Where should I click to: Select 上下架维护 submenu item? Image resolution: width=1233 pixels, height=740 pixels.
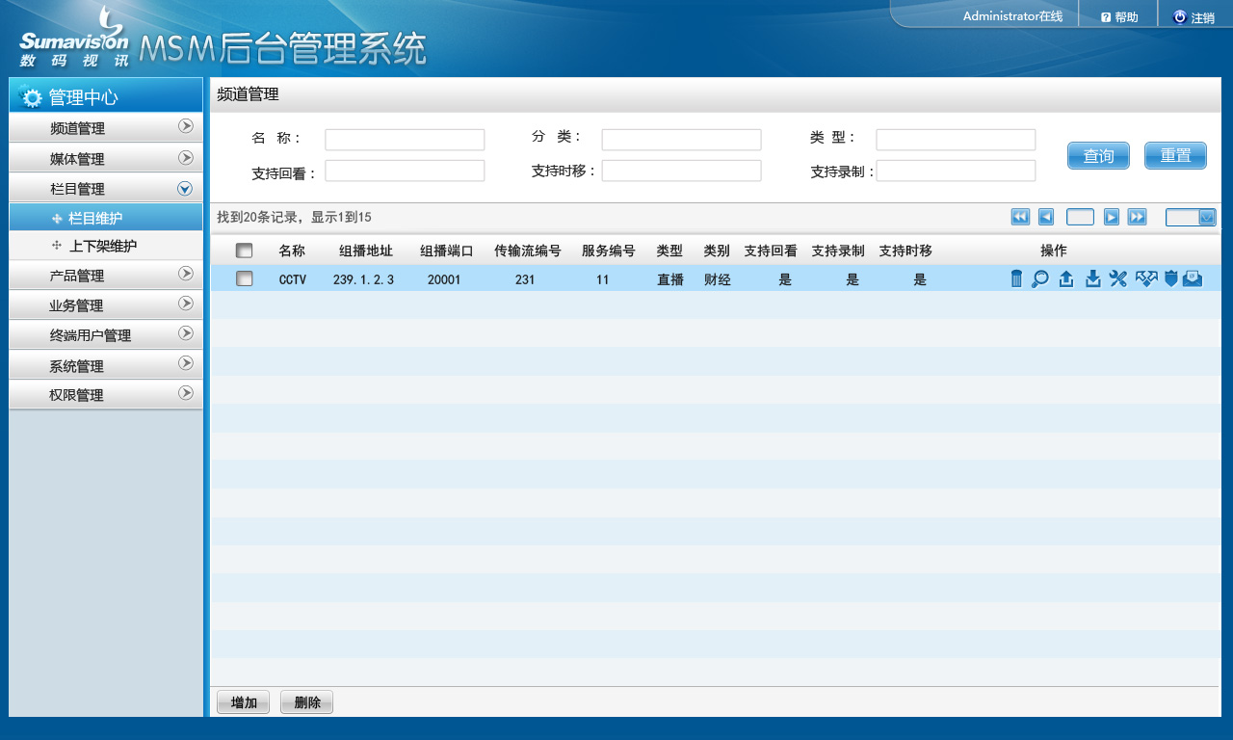coord(106,246)
